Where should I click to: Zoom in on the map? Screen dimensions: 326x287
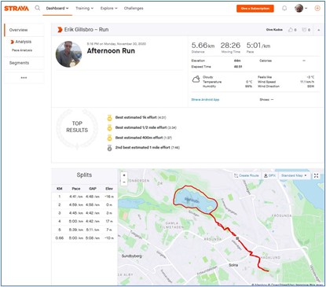[124, 175]
